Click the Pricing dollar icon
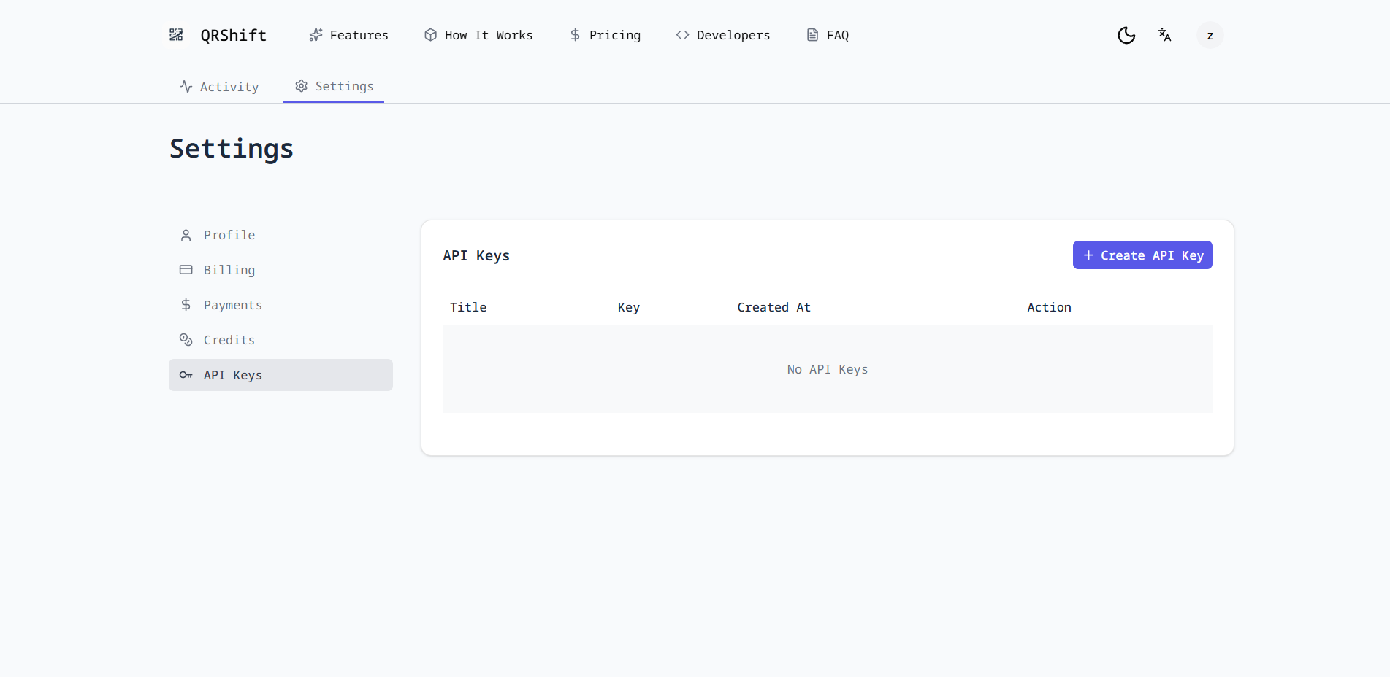The width and height of the screenshot is (1390, 677). click(576, 35)
